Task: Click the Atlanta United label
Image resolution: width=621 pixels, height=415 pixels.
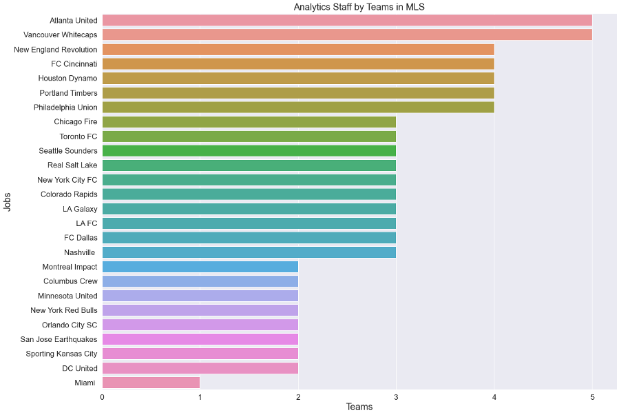Action: [x=73, y=20]
